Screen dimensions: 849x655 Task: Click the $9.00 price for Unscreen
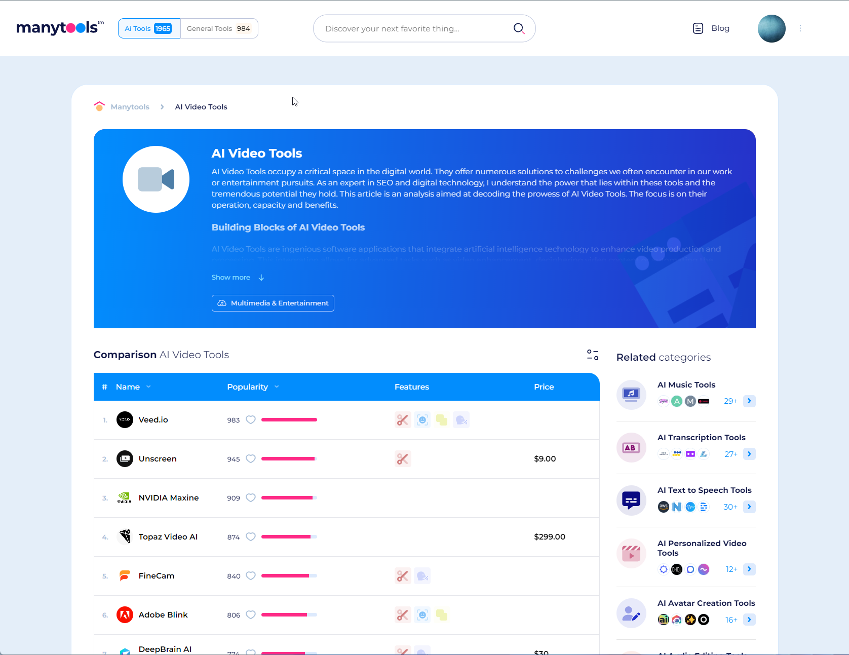click(545, 459)
